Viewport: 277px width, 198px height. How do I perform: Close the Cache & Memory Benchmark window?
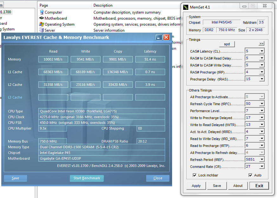[166, 37]
